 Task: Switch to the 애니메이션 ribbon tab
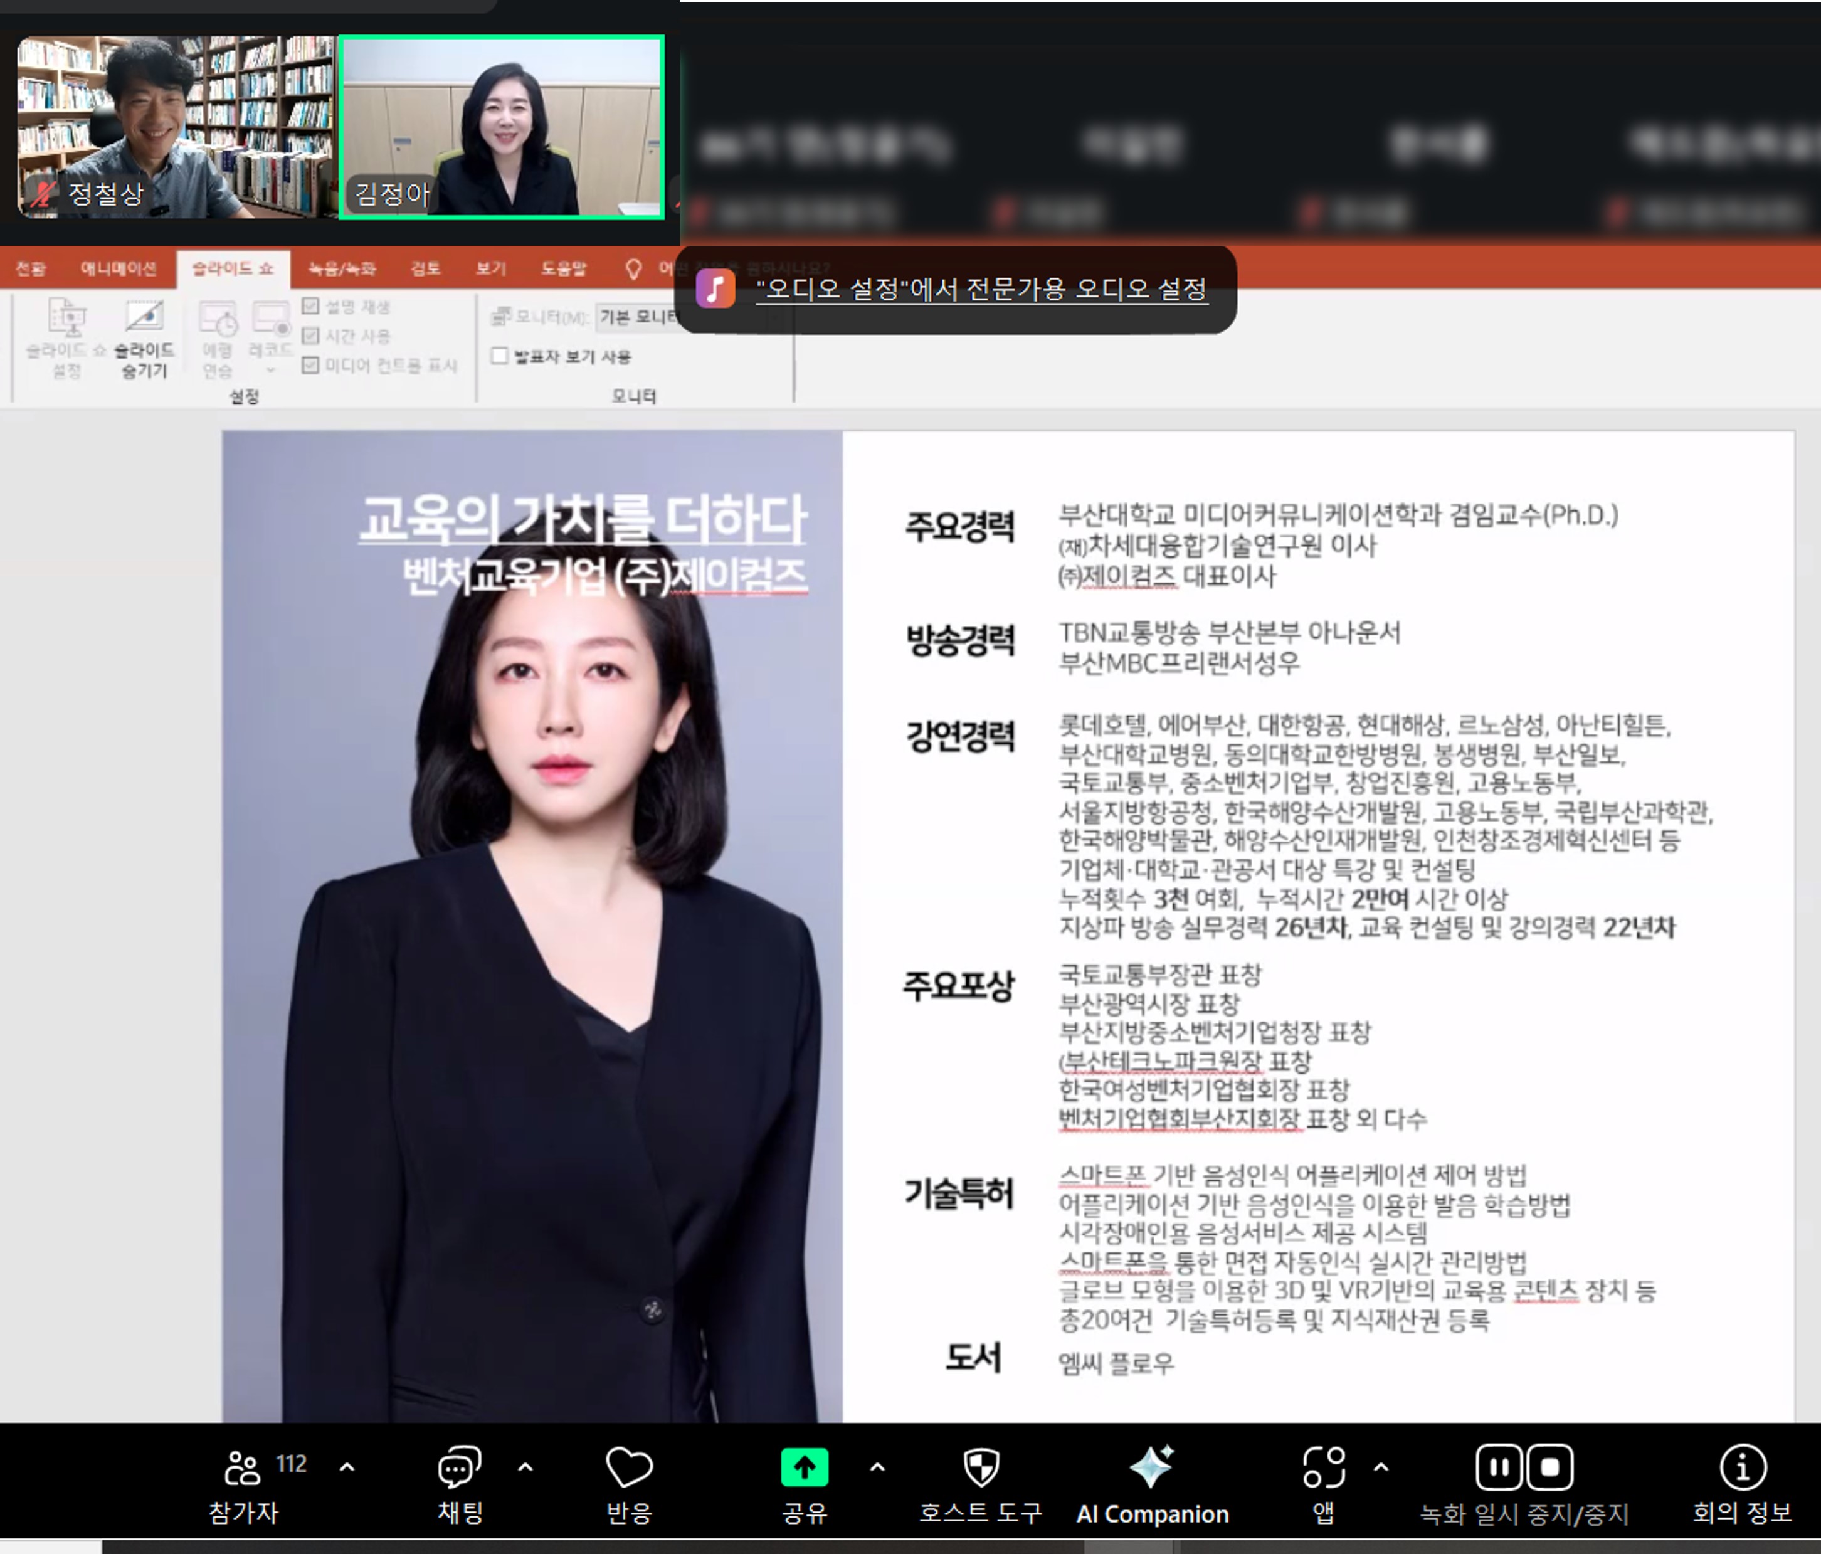coord(118,268)
